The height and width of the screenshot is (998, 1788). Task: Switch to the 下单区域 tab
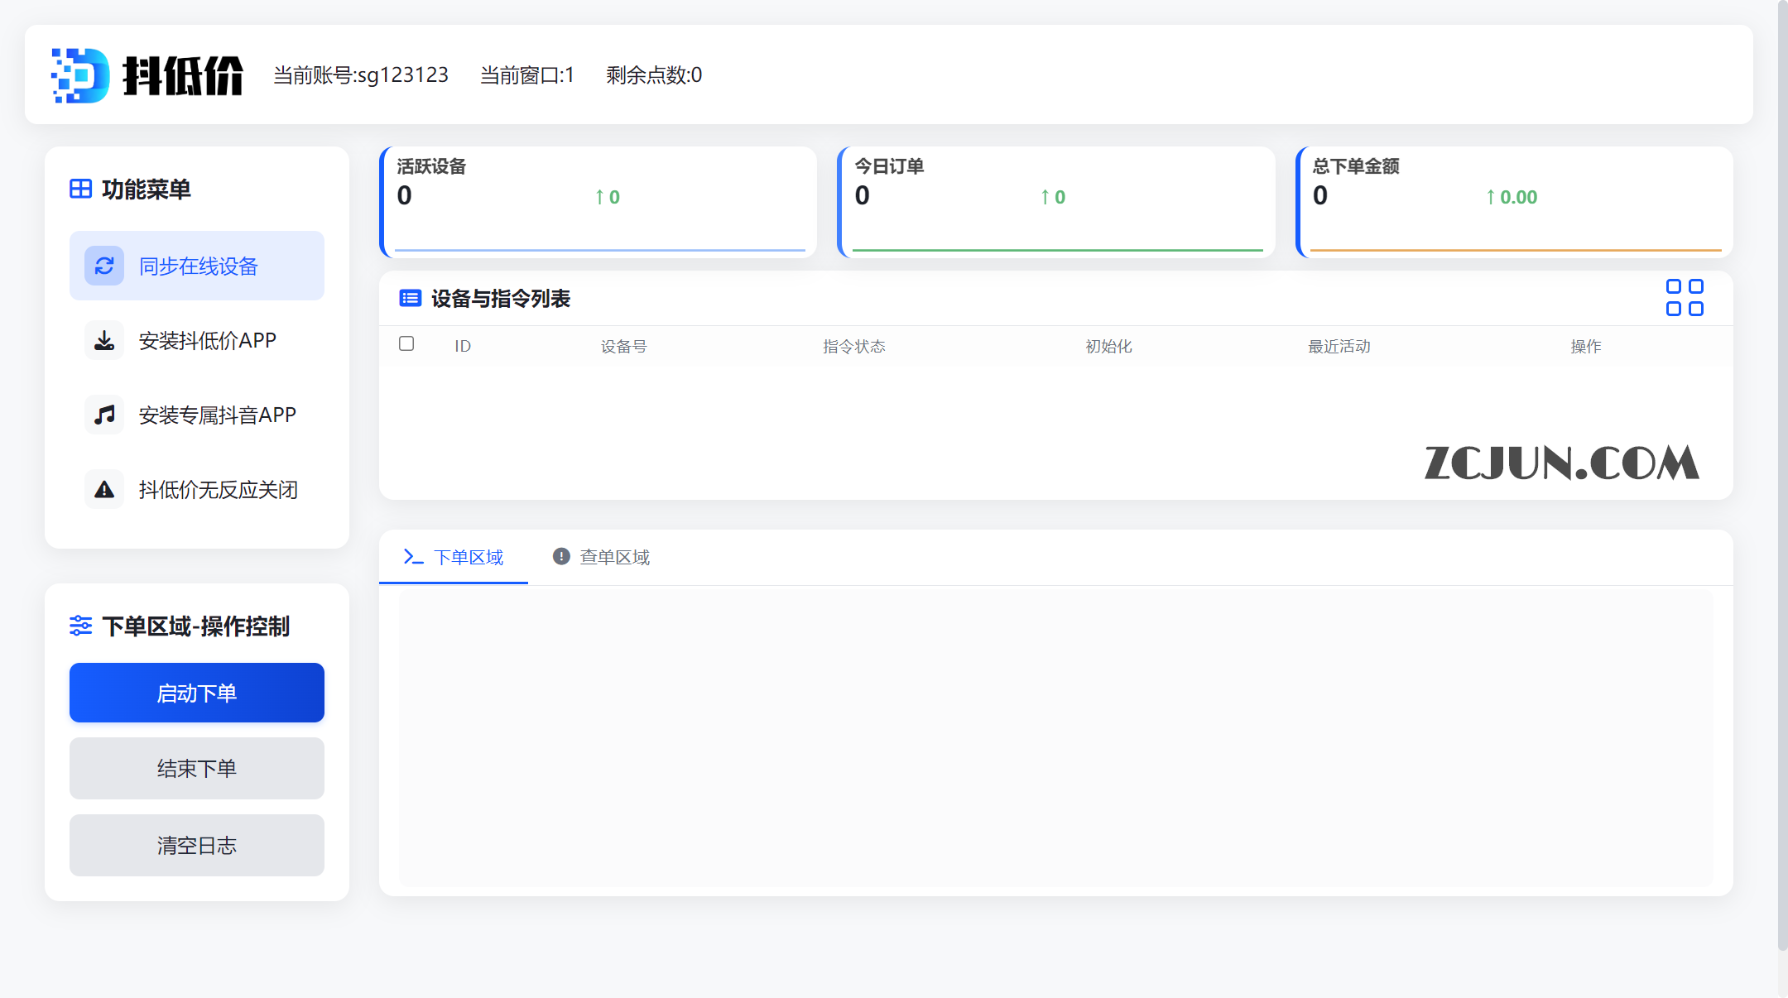tap(470, 557)
